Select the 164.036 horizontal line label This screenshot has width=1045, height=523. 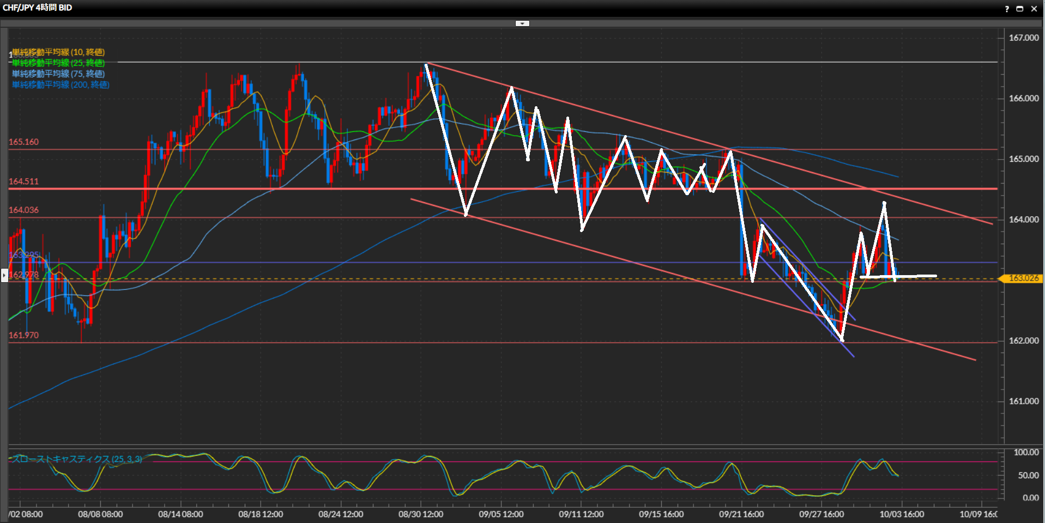point(23,210)
